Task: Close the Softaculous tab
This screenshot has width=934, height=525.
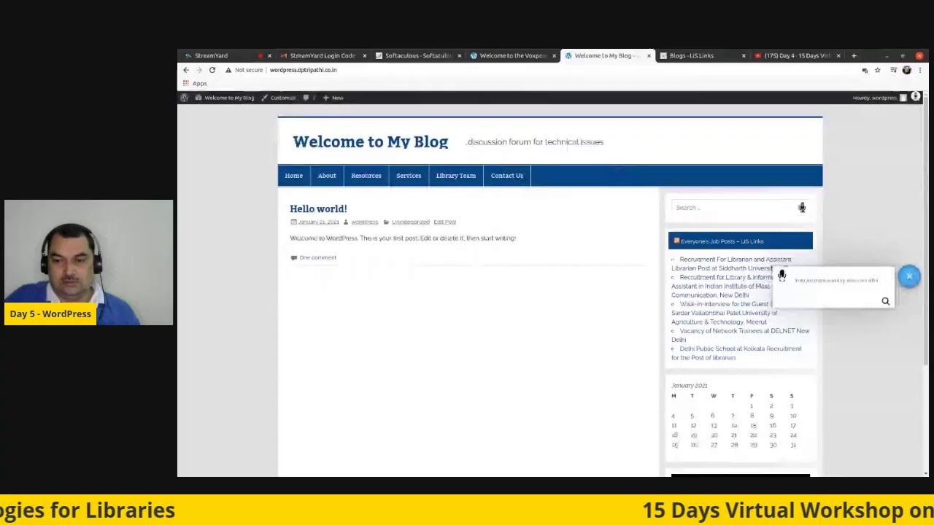Action: [459, 55]
